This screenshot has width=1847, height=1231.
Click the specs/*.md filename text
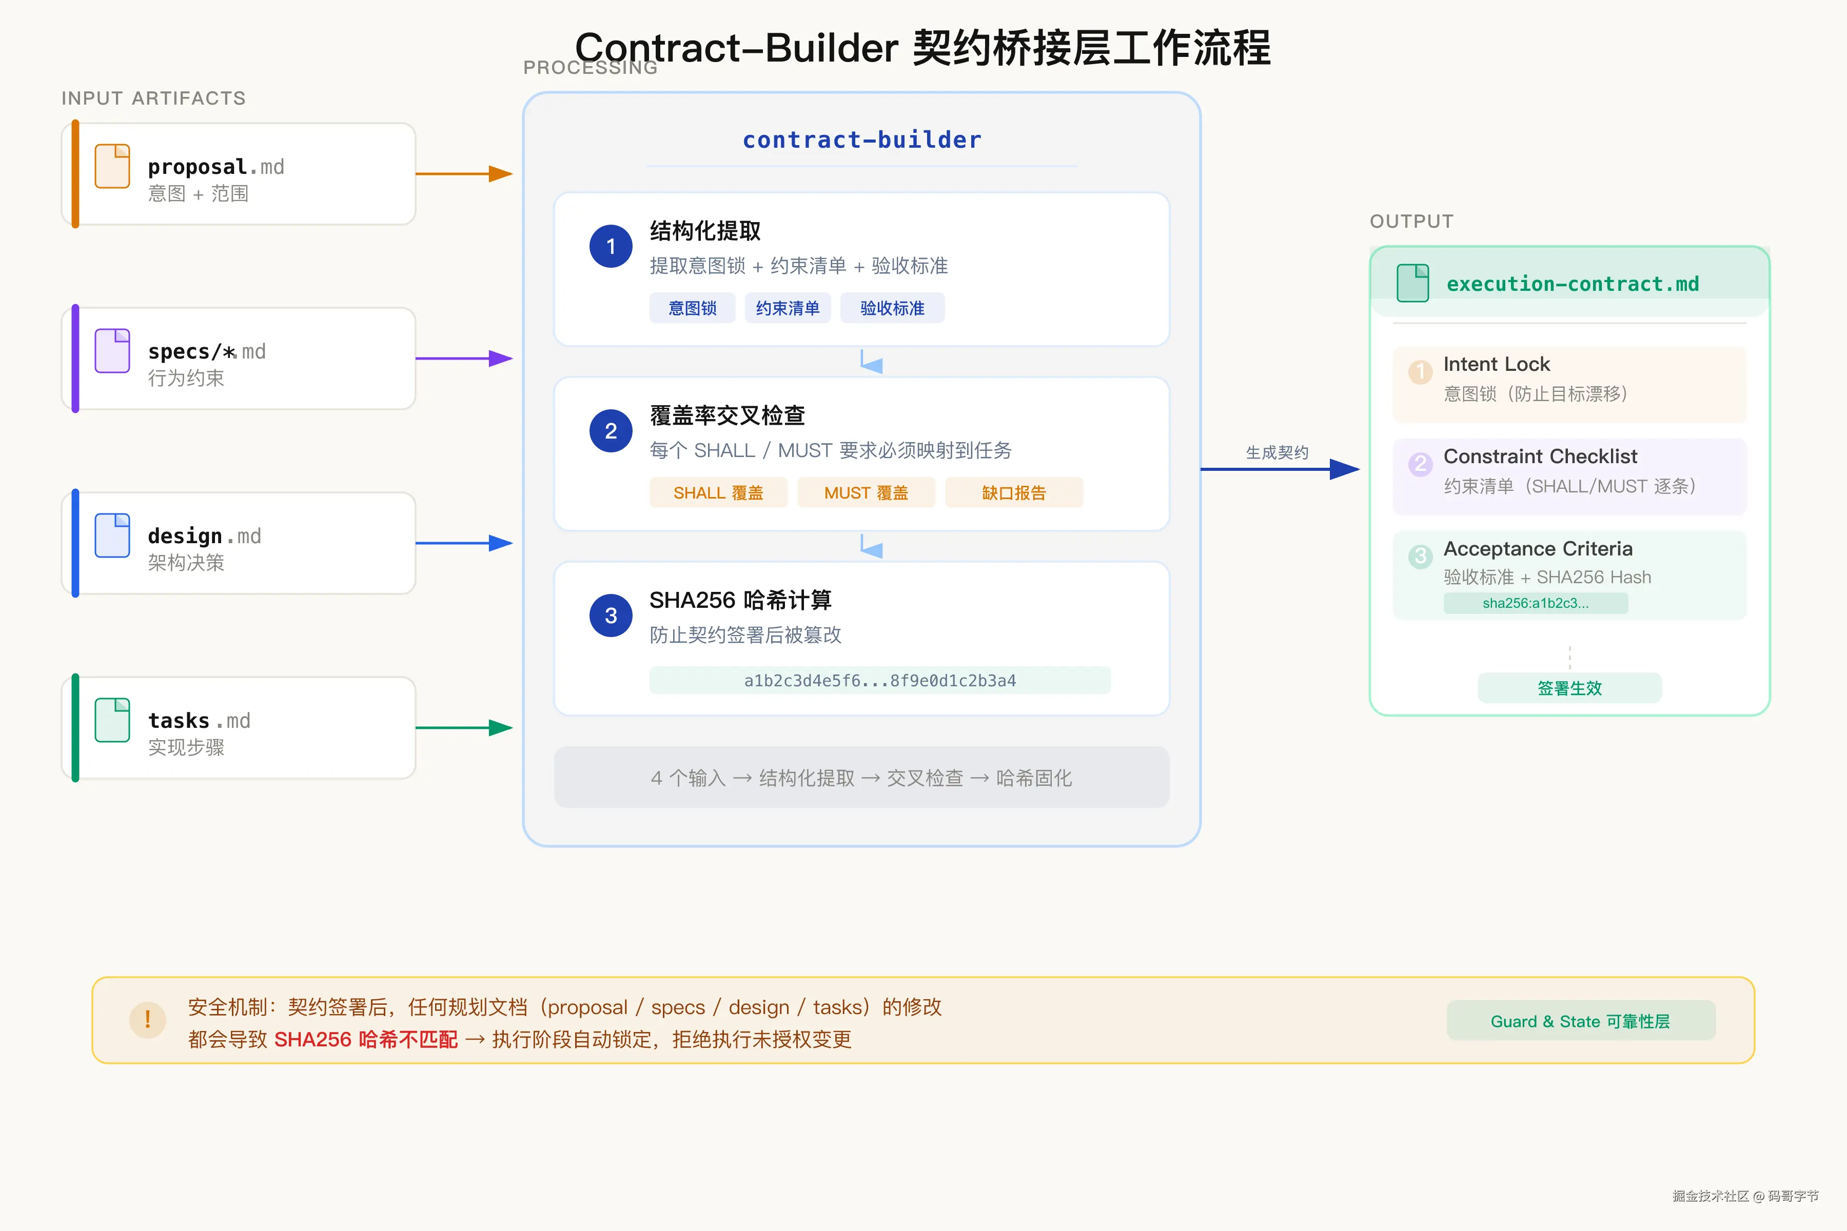[x=207, y=351]
